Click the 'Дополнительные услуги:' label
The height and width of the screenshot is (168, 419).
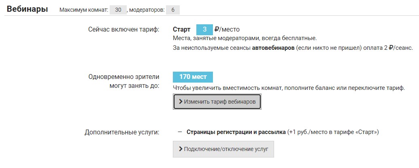(122, 132)
